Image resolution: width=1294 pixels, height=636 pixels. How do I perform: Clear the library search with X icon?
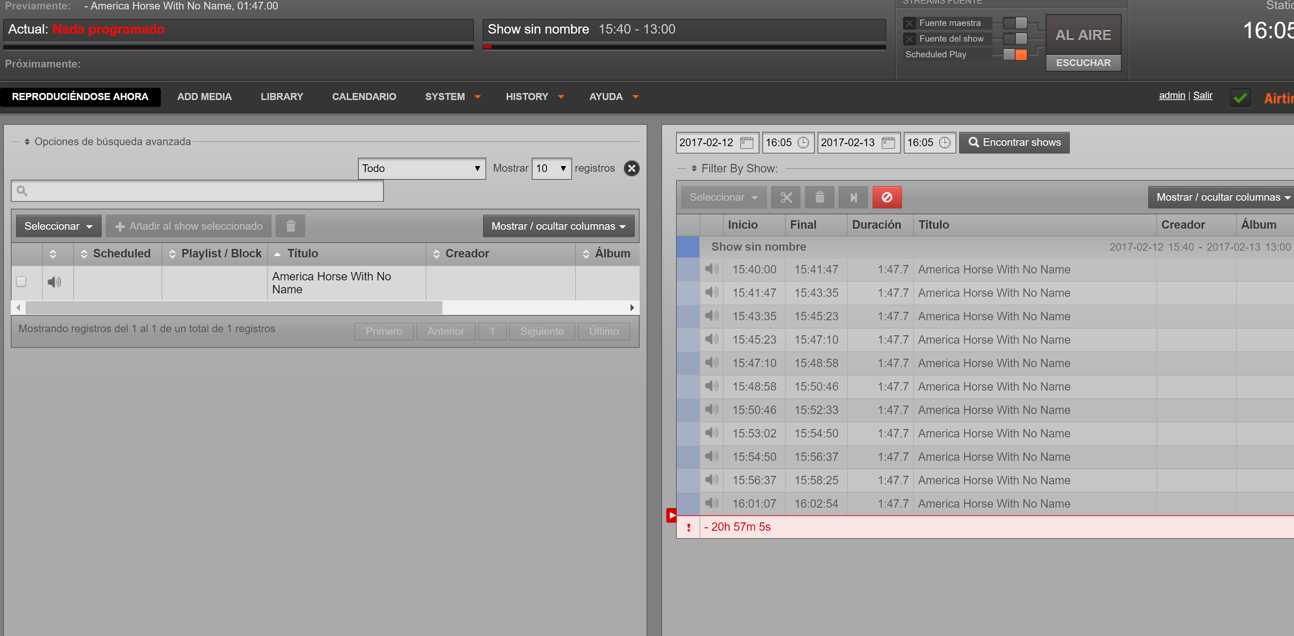(x=631, y=169)
